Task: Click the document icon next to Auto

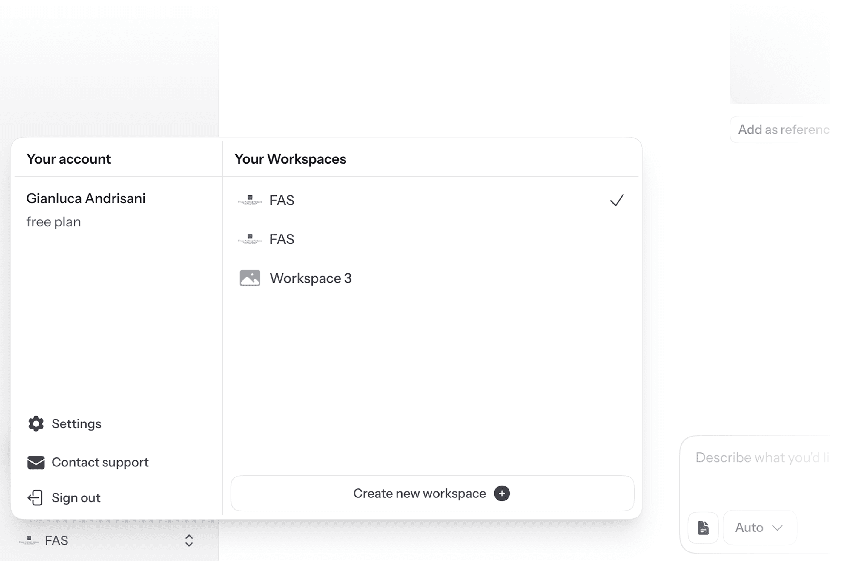Action: click(703, 528)
